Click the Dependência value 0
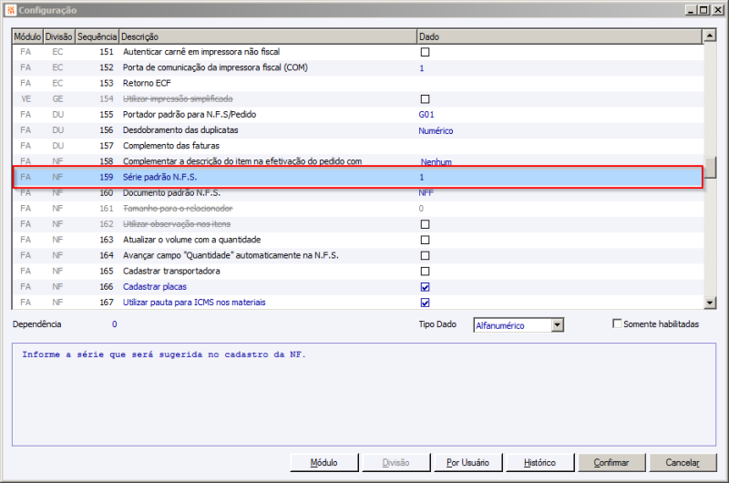Viewport: 729px width, 483px height. click(x=115, y=324)
